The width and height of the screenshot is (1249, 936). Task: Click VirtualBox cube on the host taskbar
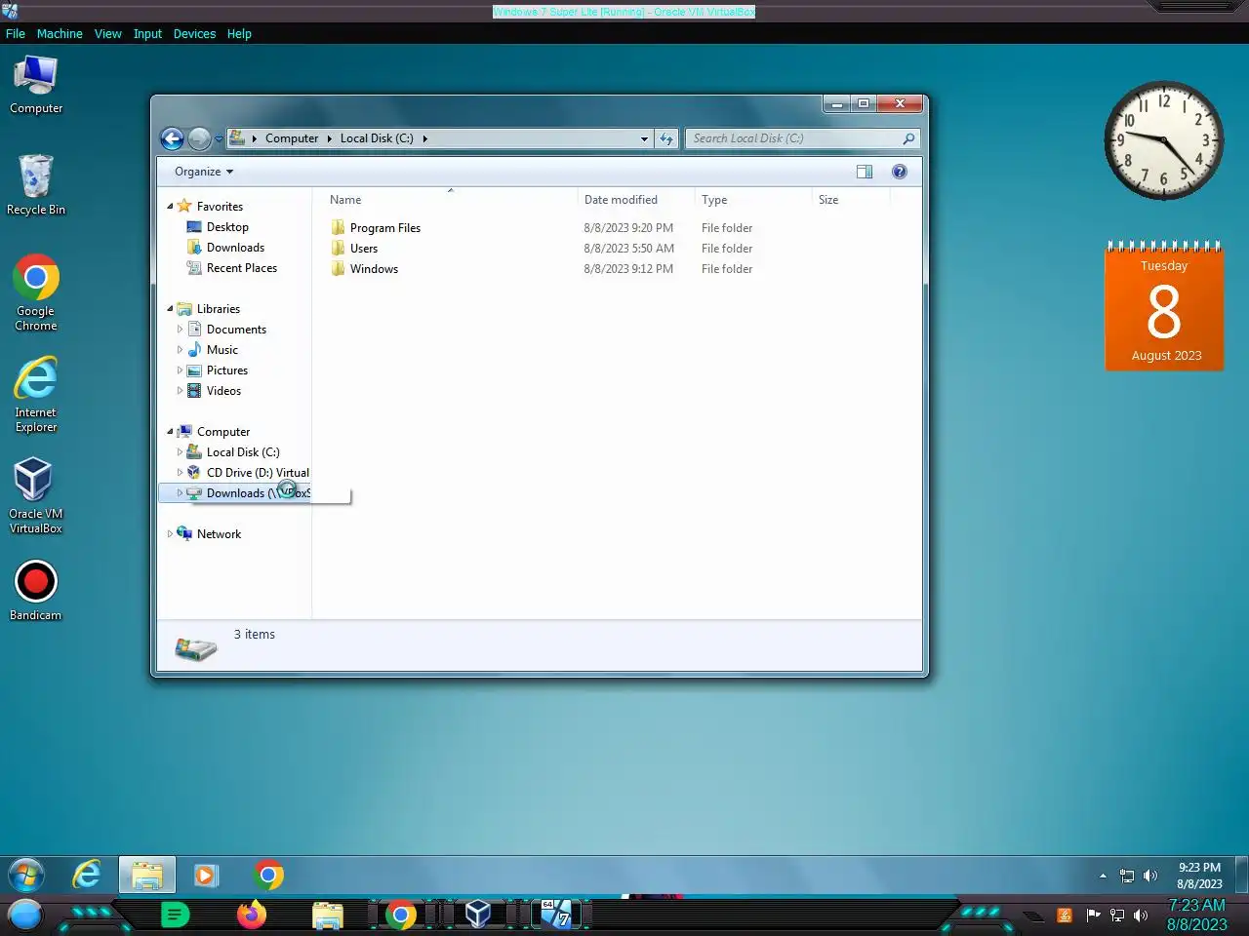point(478,915)
